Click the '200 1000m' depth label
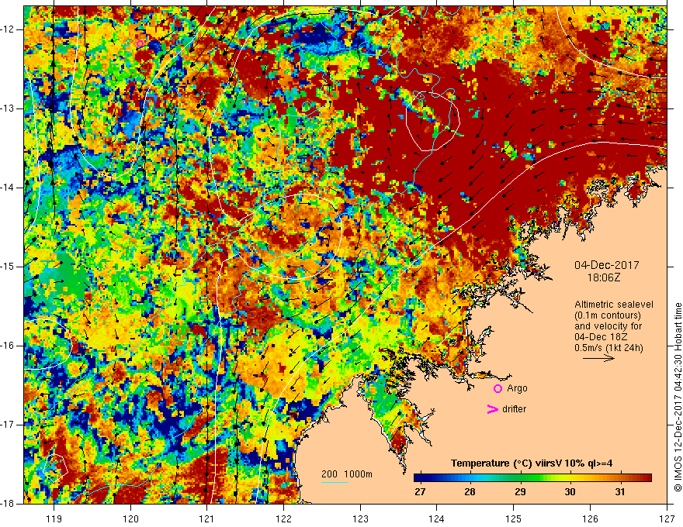Viewport: 683px width, 527px height. coord(347,474)
